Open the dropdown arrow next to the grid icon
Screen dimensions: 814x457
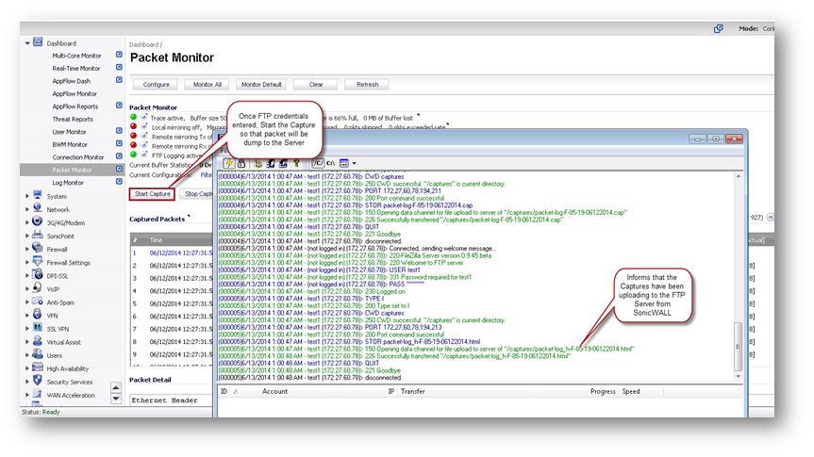click(354, 163)
